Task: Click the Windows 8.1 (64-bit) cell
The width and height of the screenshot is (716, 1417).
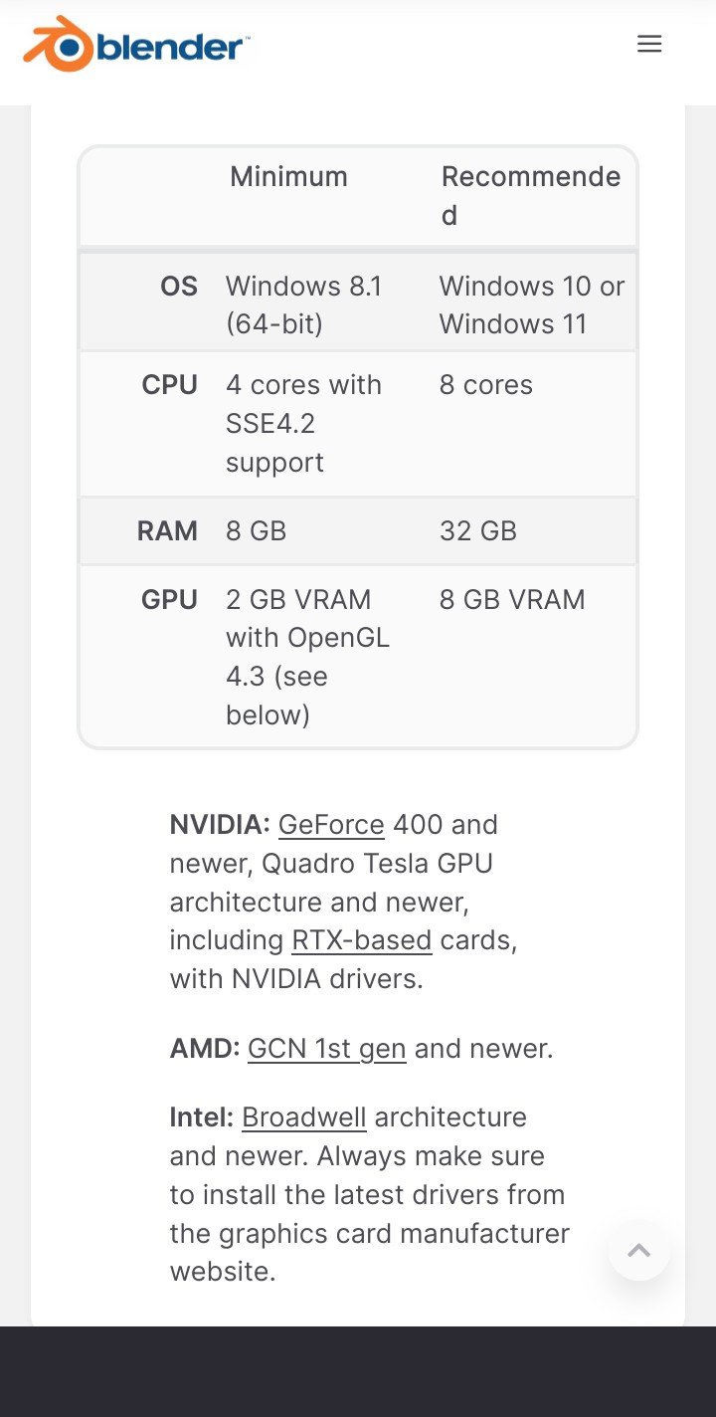Action: click(x=303, y=304)
